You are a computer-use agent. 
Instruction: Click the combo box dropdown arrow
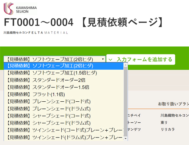pos(103,59)
